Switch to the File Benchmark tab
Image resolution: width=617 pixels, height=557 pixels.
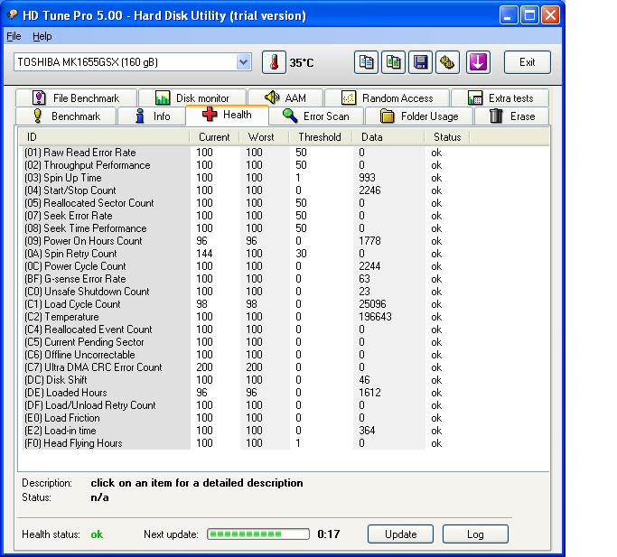point(77,97)
